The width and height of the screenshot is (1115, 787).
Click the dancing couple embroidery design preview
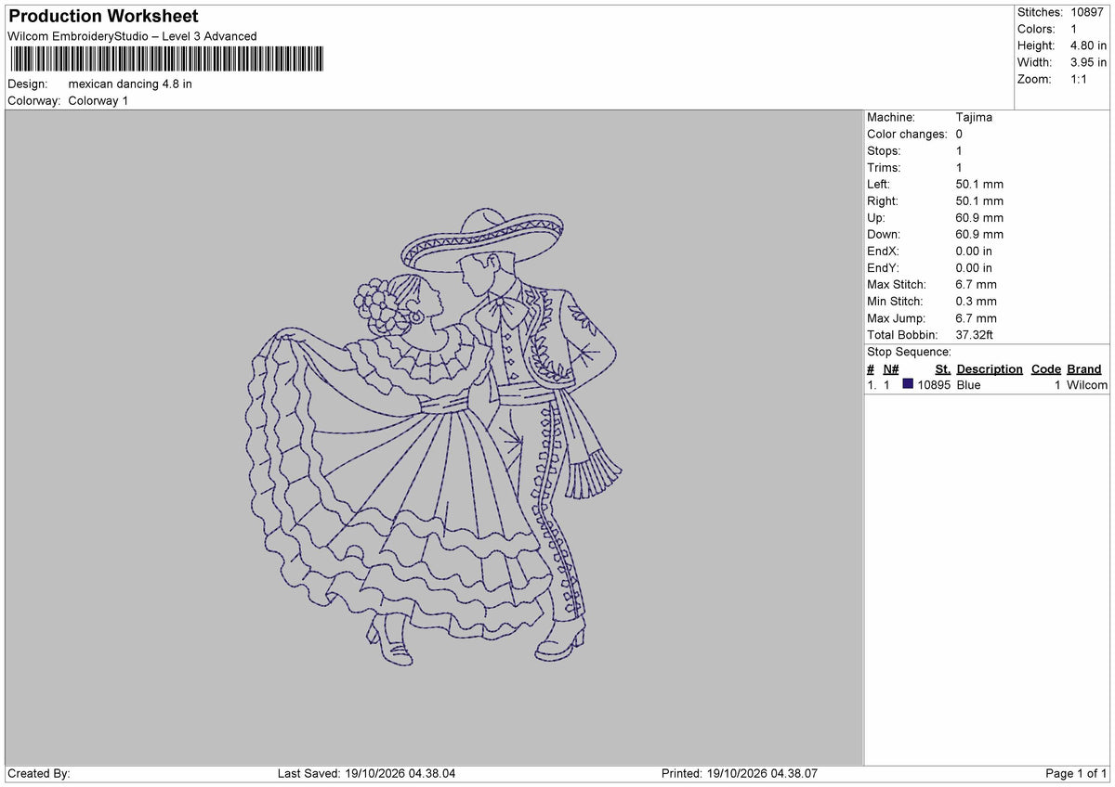[x=435, y=437]
